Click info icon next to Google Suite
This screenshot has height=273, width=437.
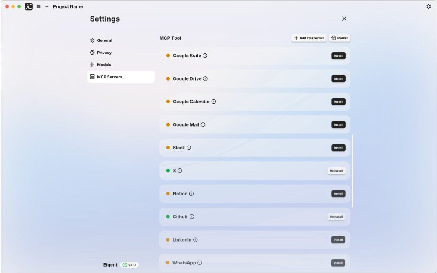(x=205, y=56)
